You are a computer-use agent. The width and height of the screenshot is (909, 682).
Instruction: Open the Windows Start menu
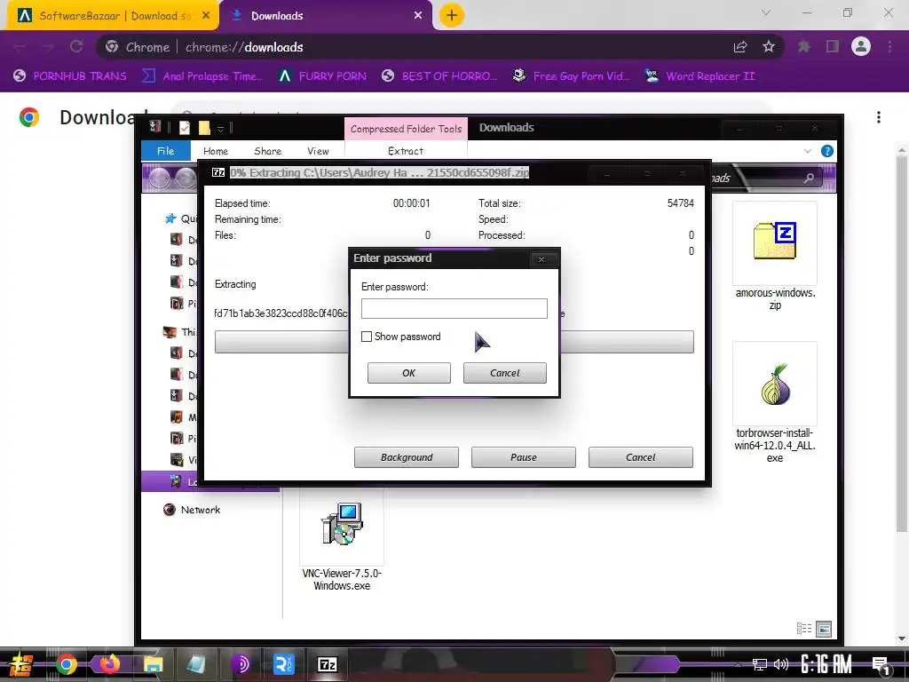point(21,664)
